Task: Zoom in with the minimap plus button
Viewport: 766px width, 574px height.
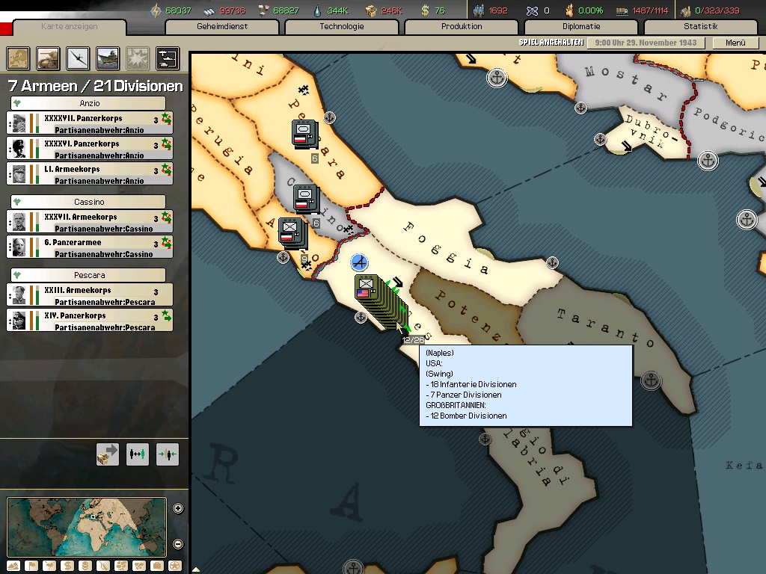Action: tap(178, 508)
